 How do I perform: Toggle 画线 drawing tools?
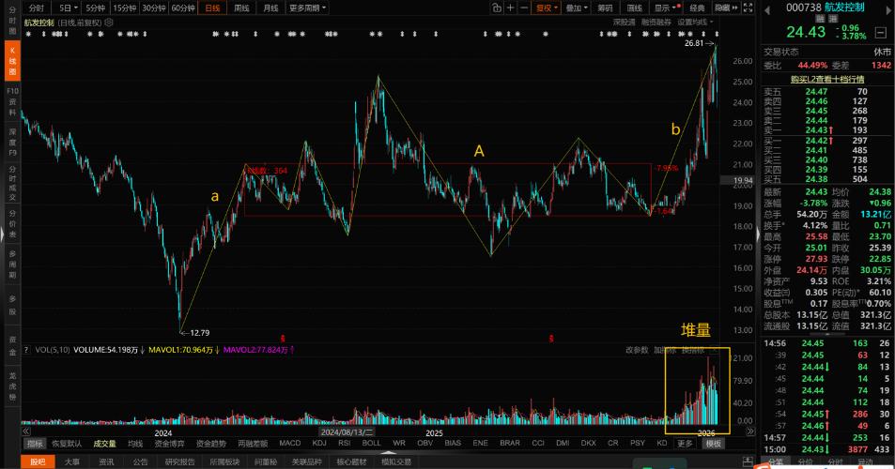(x=634, y=8)
